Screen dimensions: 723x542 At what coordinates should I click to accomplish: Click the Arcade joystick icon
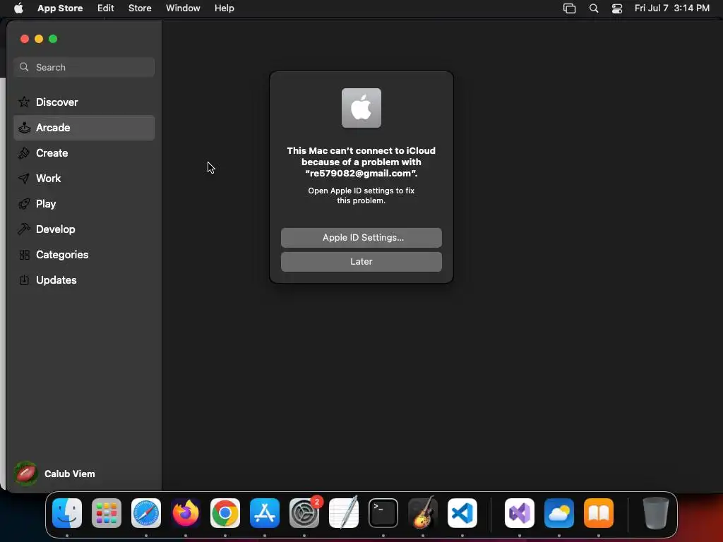tap(24, 128)
